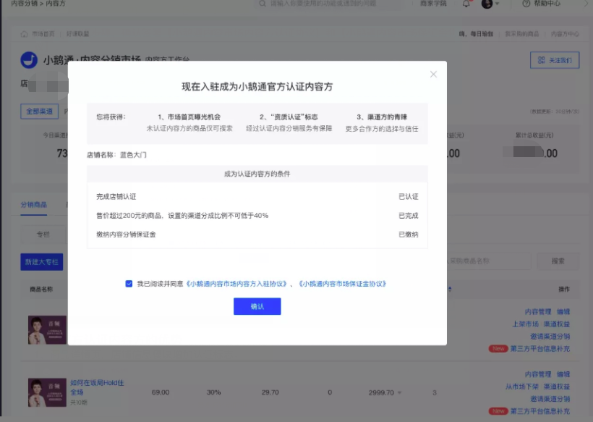Click the first product thumbnail
This screenshot has width=593, height=422.
tap(47, 330)
